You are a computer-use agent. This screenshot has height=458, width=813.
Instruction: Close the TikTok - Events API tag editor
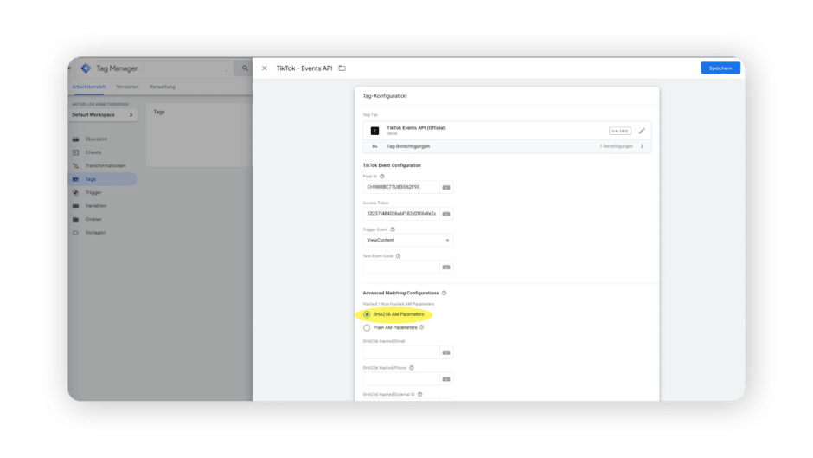tap(265, 68)
